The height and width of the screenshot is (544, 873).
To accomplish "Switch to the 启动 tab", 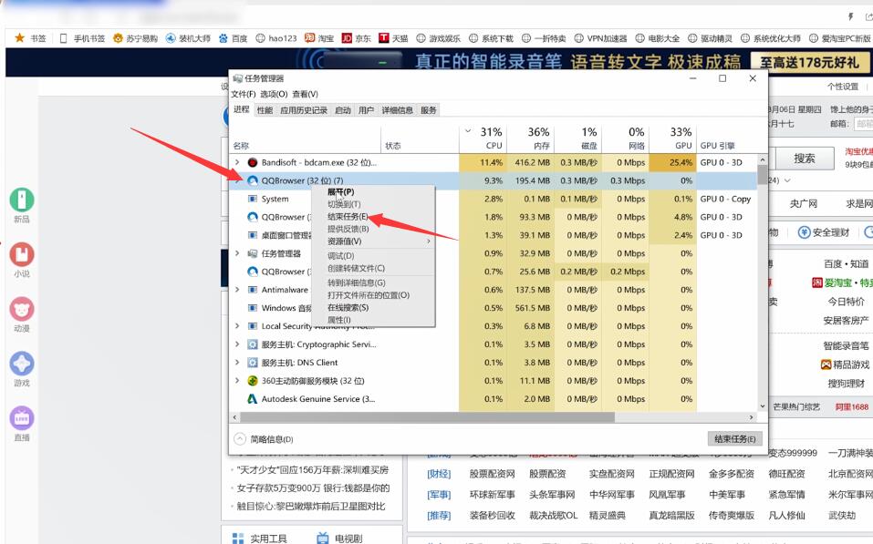I will coord(342,110).
